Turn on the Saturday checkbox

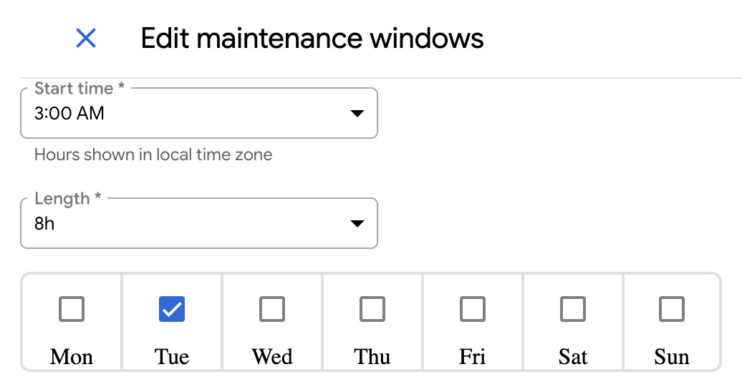click(x=572, y=309)
